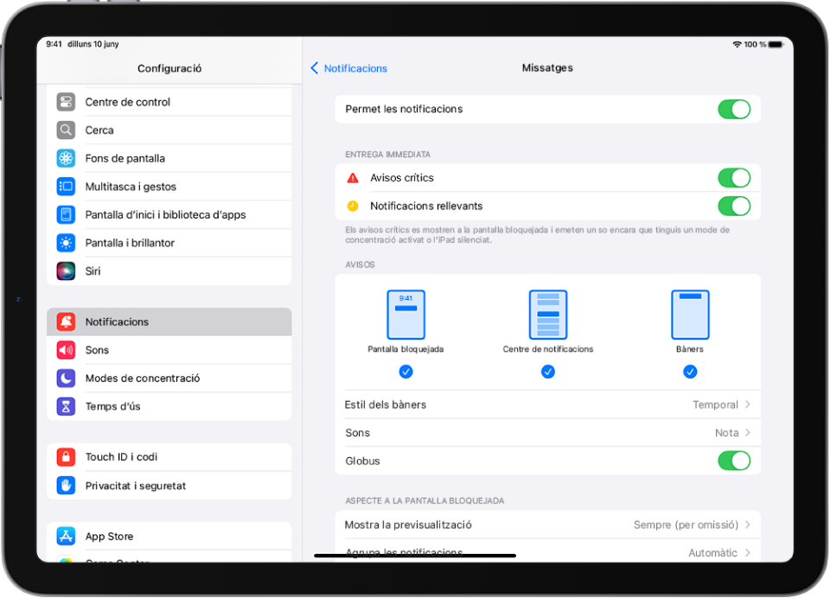Tap the Pantalla d'inici i biblioteca icon
The image size is (830, 598).
click(66, 214)
